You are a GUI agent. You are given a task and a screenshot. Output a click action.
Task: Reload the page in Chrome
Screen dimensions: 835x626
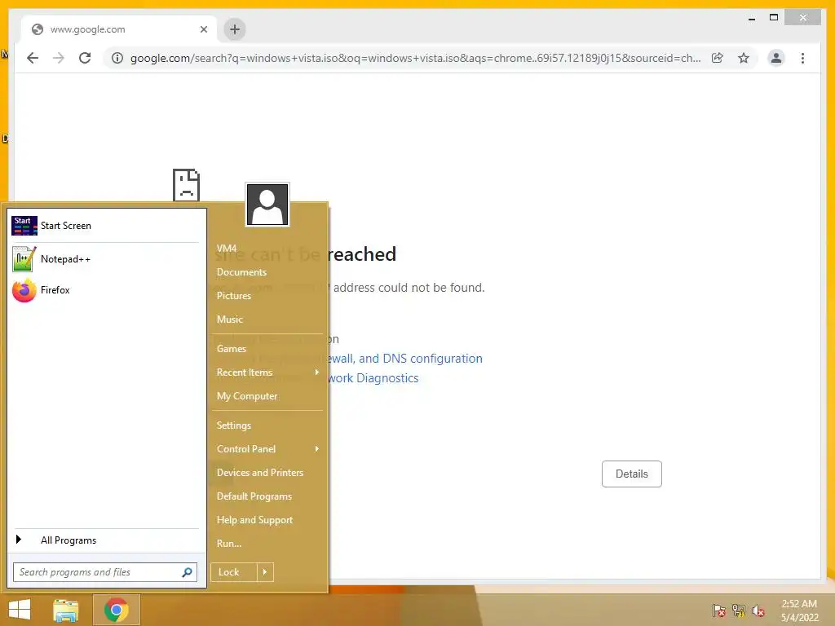coord(85,58)
